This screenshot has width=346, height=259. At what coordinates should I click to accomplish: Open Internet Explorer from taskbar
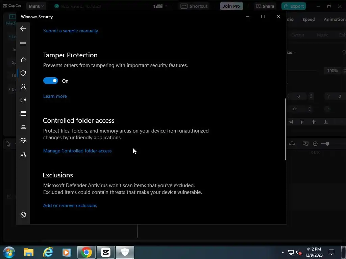point(48,252)
